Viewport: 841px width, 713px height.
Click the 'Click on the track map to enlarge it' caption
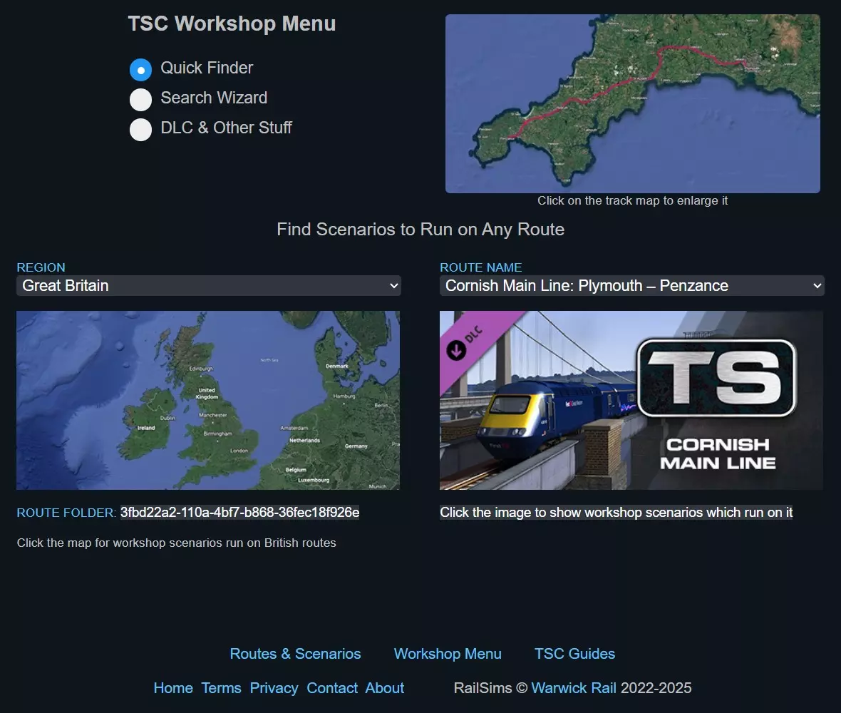pyautogui.click(x=632, y=200)
